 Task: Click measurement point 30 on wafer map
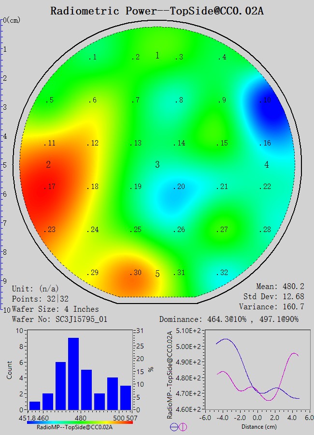click(136, 273)
